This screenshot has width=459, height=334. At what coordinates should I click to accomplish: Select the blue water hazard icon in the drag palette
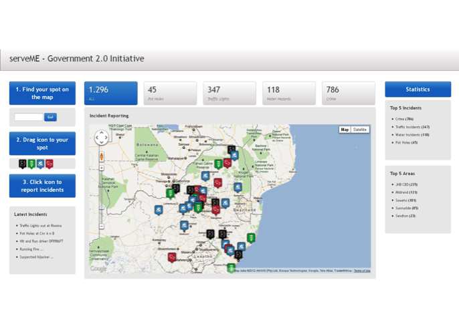[40, 164]
